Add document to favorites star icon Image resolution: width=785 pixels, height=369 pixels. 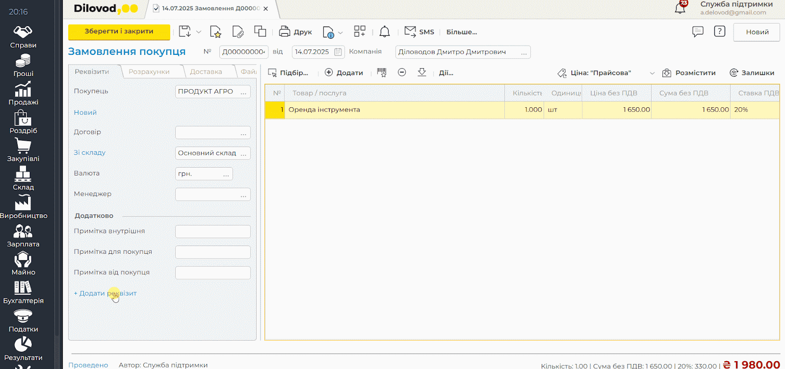pos(215,32)
